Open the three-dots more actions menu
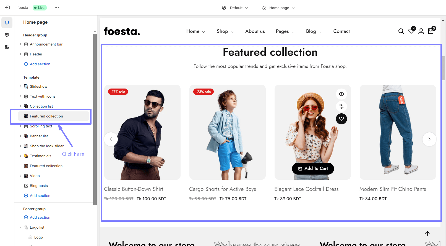Screen dimensions: 446x246 click(57, 8)
